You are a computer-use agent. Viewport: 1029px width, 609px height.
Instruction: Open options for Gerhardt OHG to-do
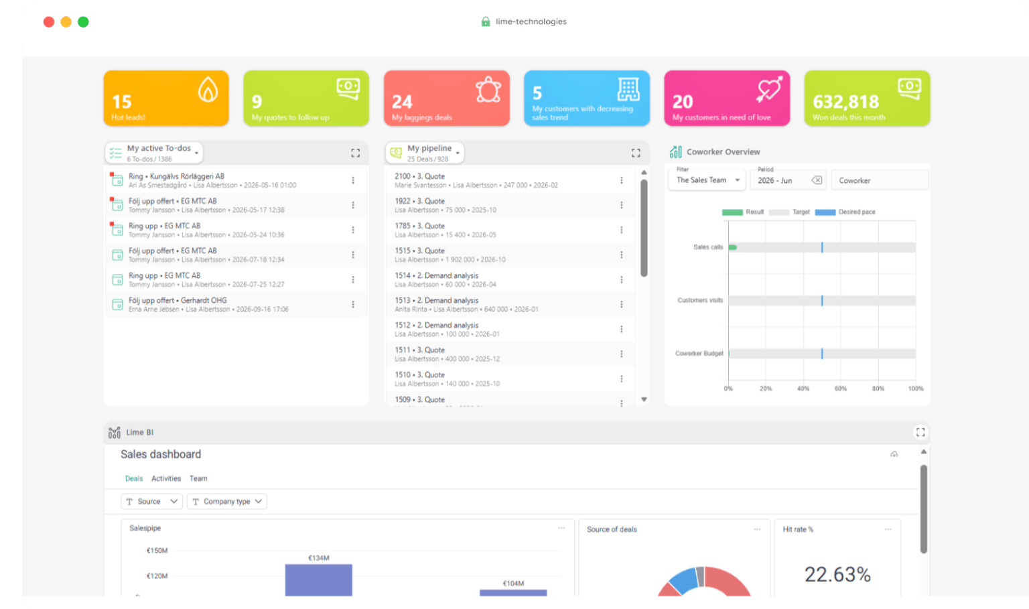tap(353, 304)
